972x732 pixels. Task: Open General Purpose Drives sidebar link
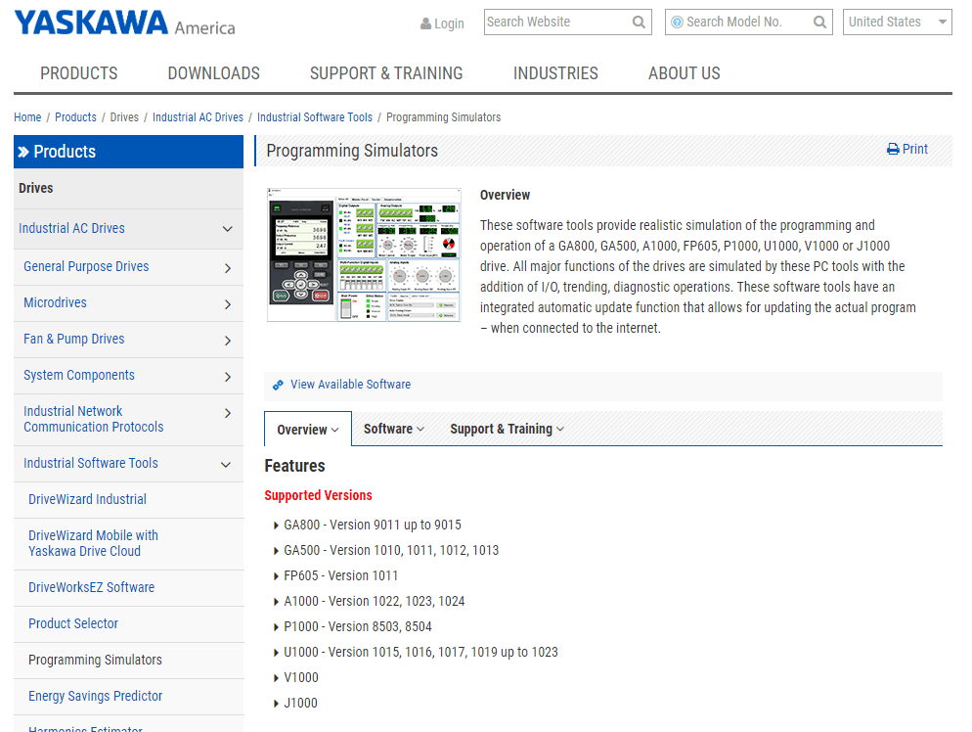(86, 267)
